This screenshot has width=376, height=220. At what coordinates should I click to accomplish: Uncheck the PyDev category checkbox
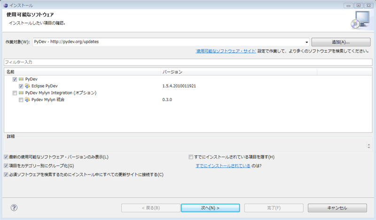coord(15,79)
